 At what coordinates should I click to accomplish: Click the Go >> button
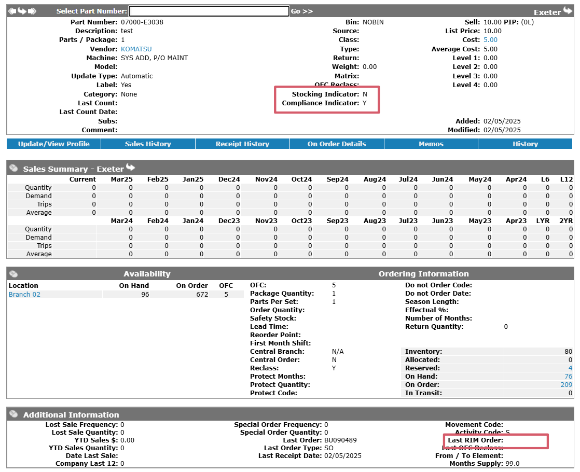pos(302,11)
